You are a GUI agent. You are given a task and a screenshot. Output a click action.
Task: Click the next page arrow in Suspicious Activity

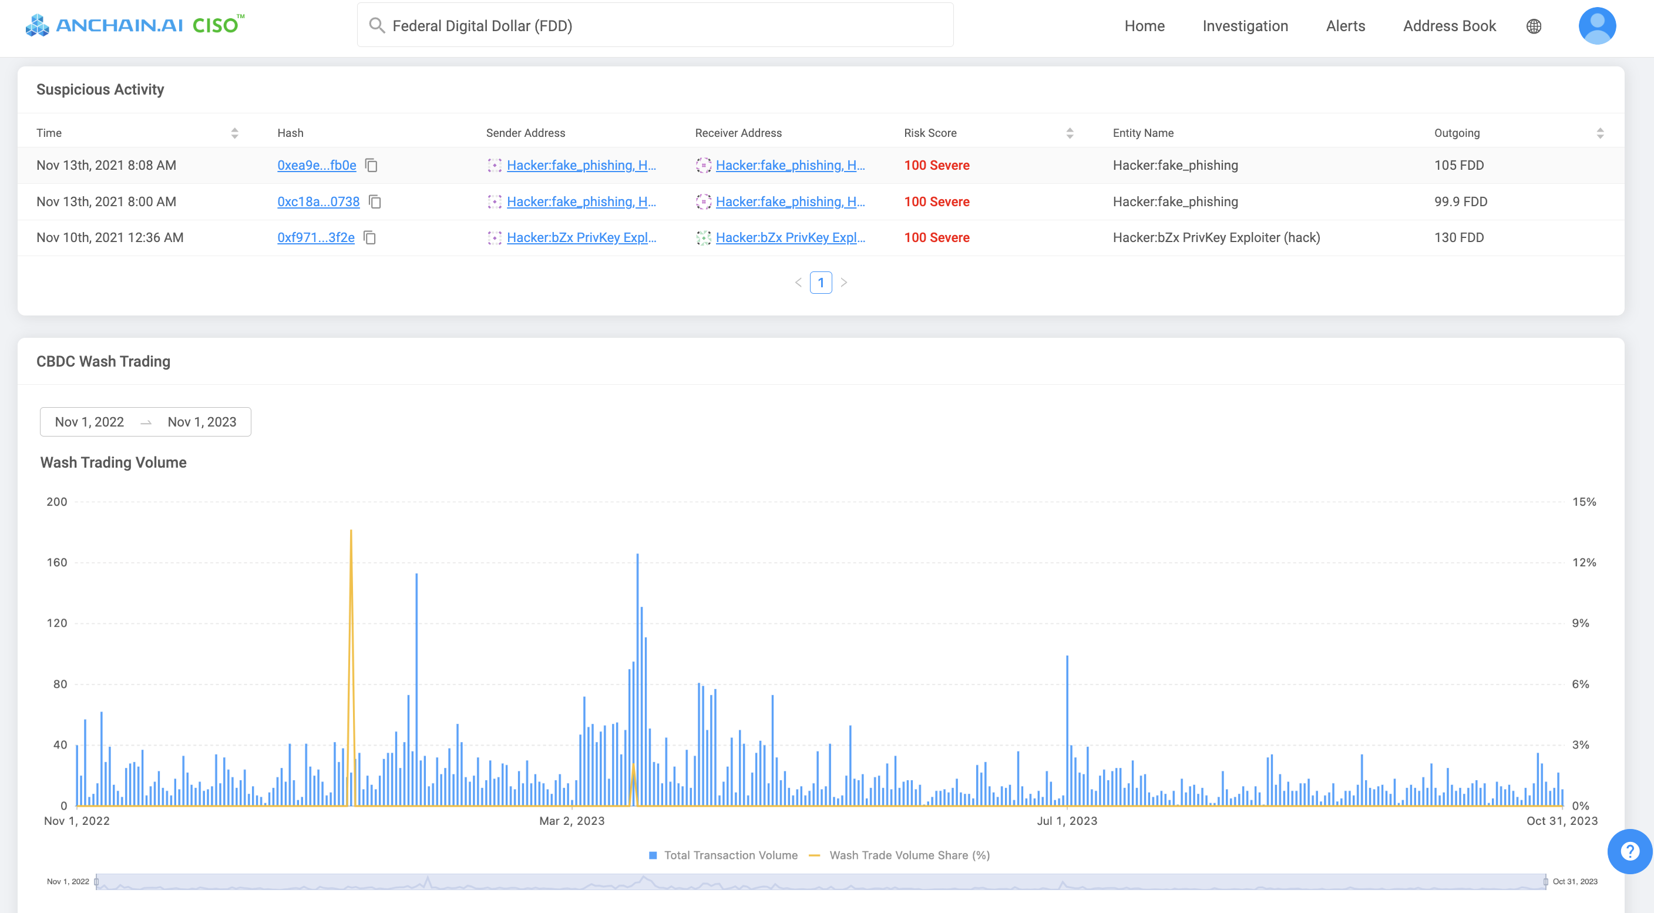pyautogui.click(x=843, y=282)
